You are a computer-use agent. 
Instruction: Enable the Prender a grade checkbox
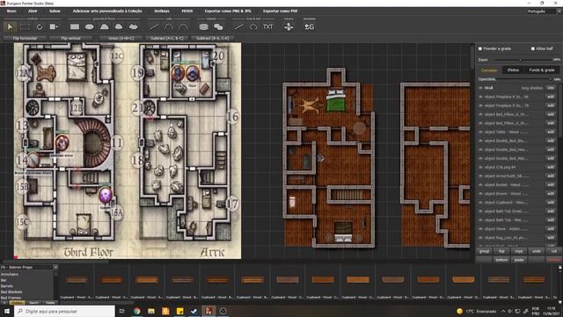(x=480, y=48)
